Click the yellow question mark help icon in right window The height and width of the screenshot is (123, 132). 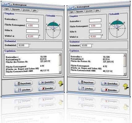coord(126,87)
